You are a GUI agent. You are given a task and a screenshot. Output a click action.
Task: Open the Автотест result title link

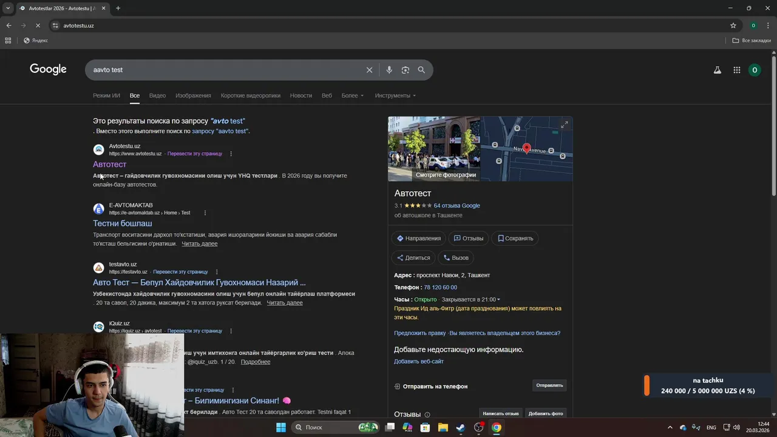point(109,164)
